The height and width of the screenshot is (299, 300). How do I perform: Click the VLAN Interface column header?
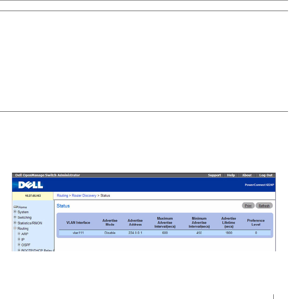point(78,222)
